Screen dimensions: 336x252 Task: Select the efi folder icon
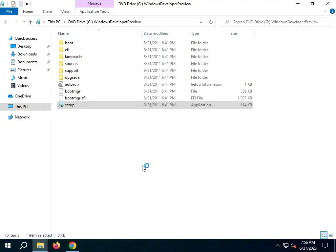click(61, 50)
